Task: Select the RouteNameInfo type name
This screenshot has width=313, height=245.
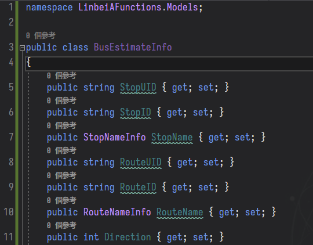Action: click(117, 212)
